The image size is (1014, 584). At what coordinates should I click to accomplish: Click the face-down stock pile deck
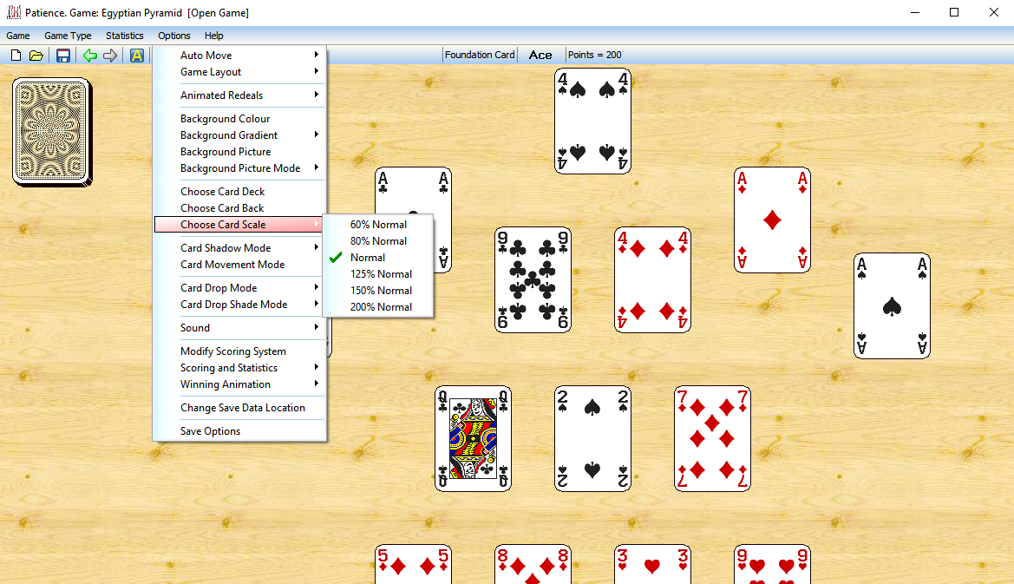(52, 132)
